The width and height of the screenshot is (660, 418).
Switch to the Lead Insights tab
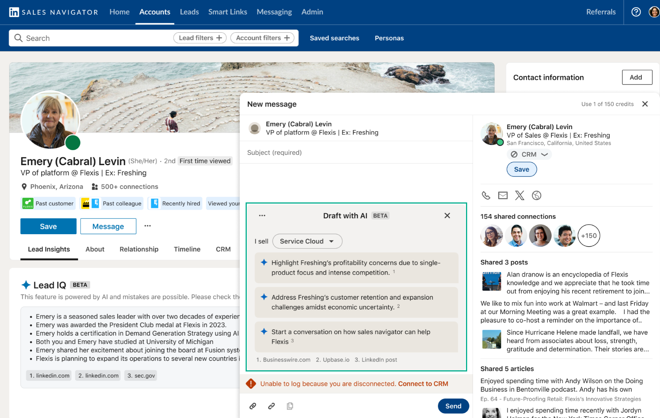pos(49,249)
